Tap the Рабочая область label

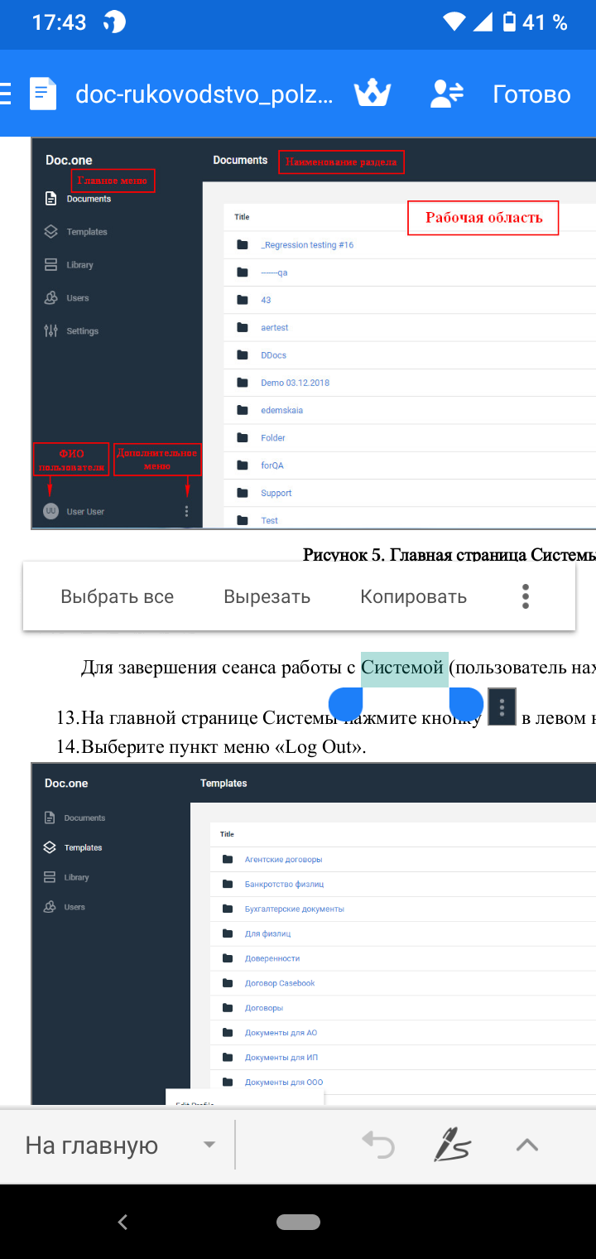pyautogui.click(x=483, y=218)
